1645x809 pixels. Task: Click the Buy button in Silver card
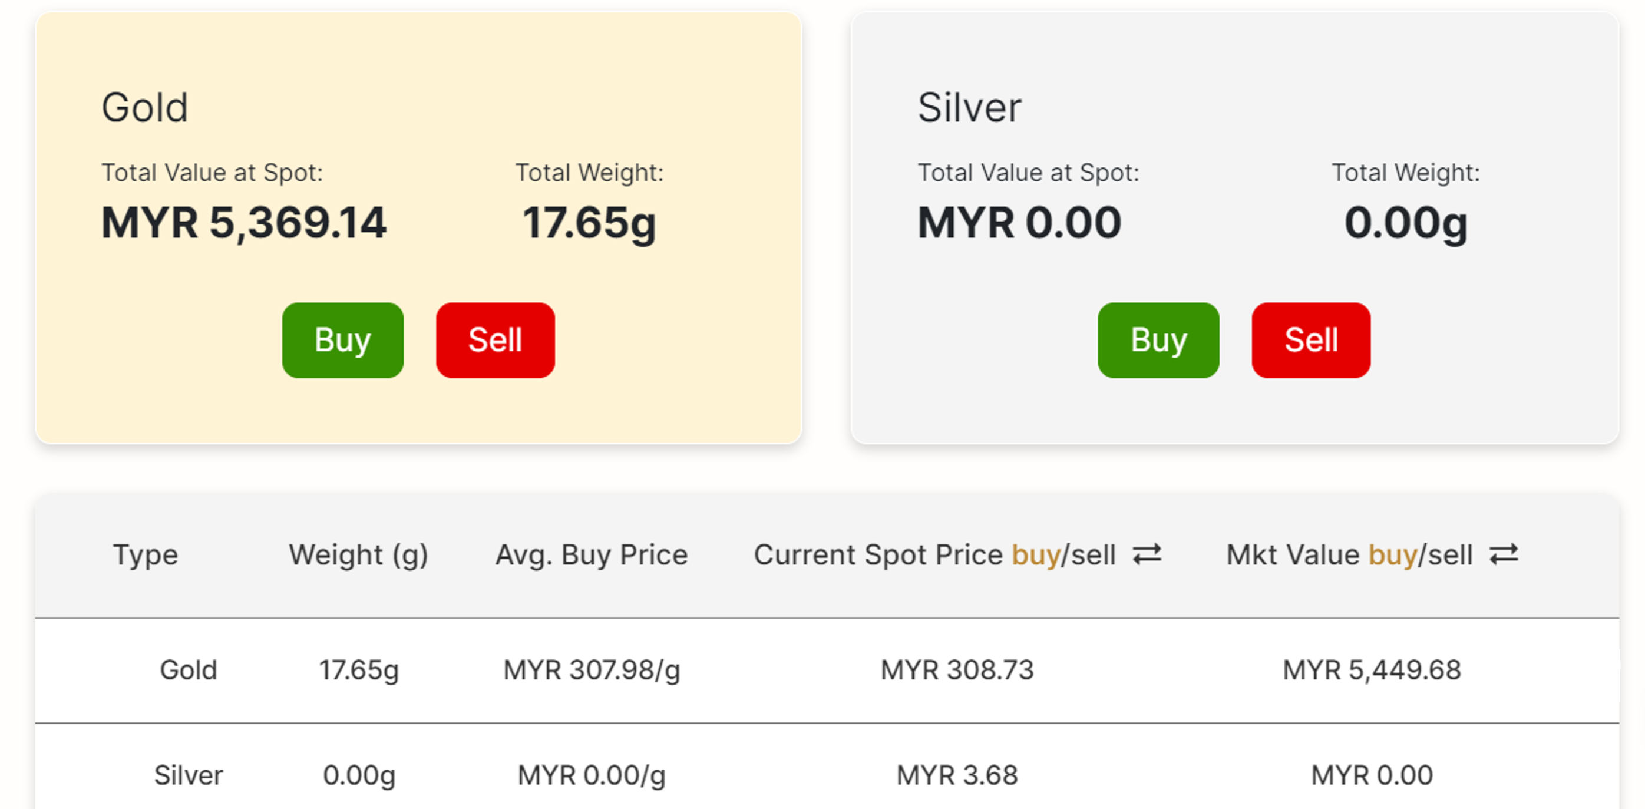tap(1158, 340)
